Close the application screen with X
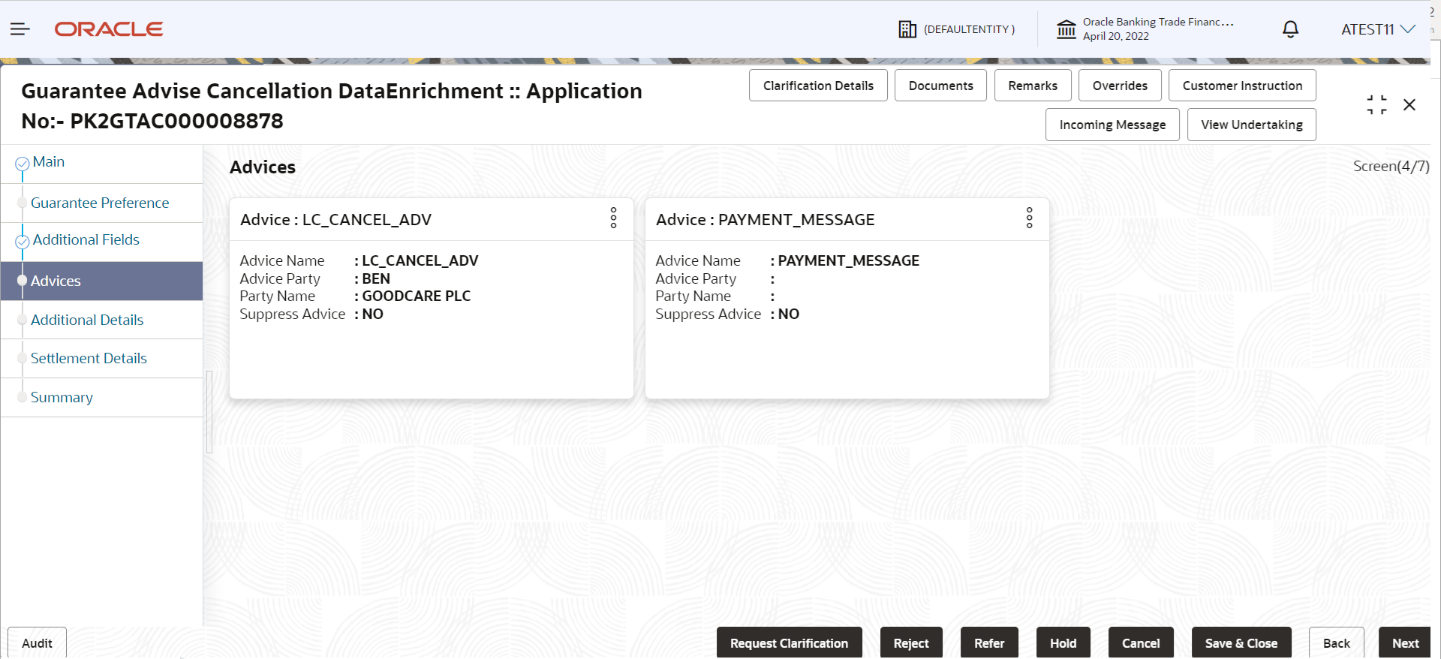1441x659 pixels. coord(1409,105)
